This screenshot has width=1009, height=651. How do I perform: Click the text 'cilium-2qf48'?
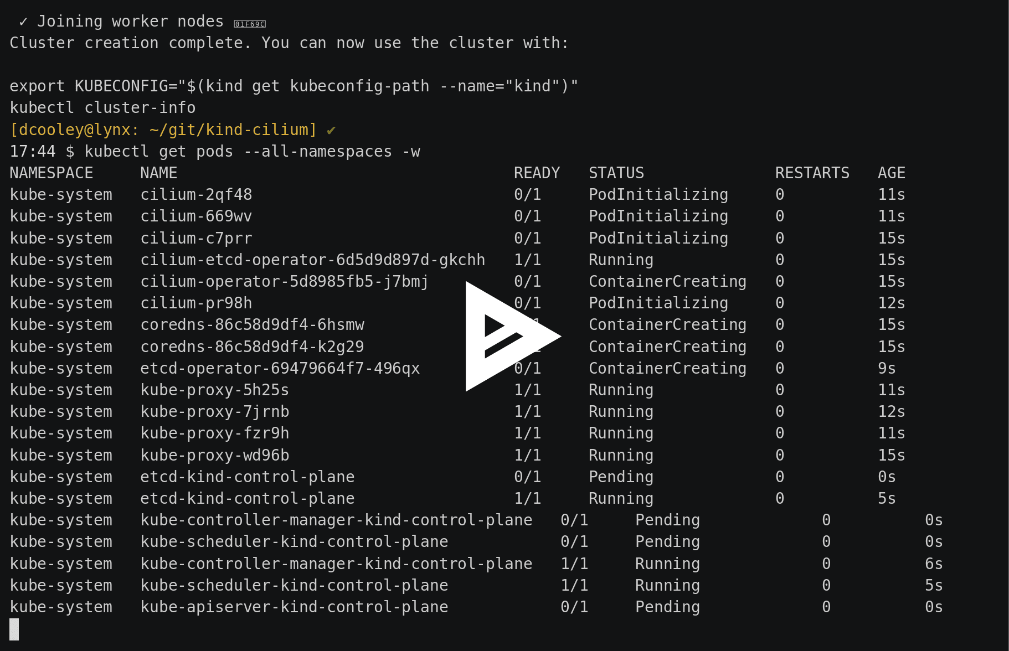196,195
